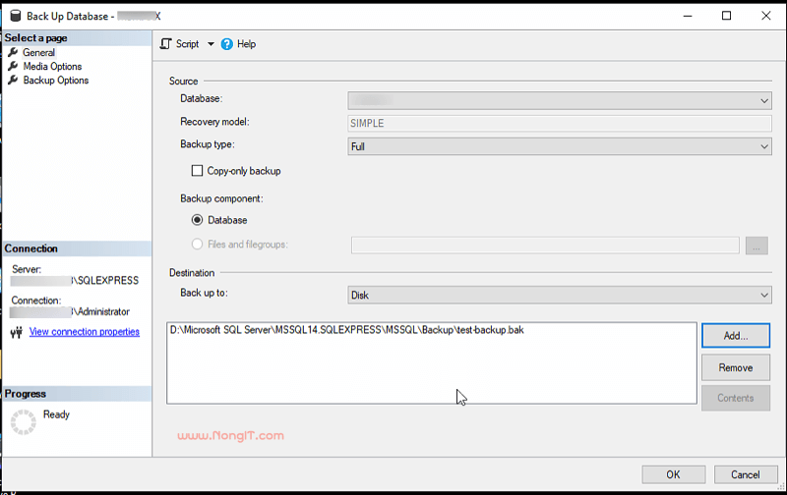The width and height of the screenshot is (787, 495).
Task: Select the Database backup component radio
Action: point(198,220)
